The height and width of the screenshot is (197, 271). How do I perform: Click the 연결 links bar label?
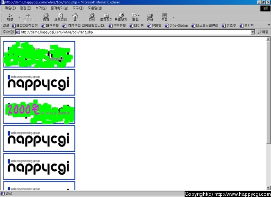pos(6,25)
